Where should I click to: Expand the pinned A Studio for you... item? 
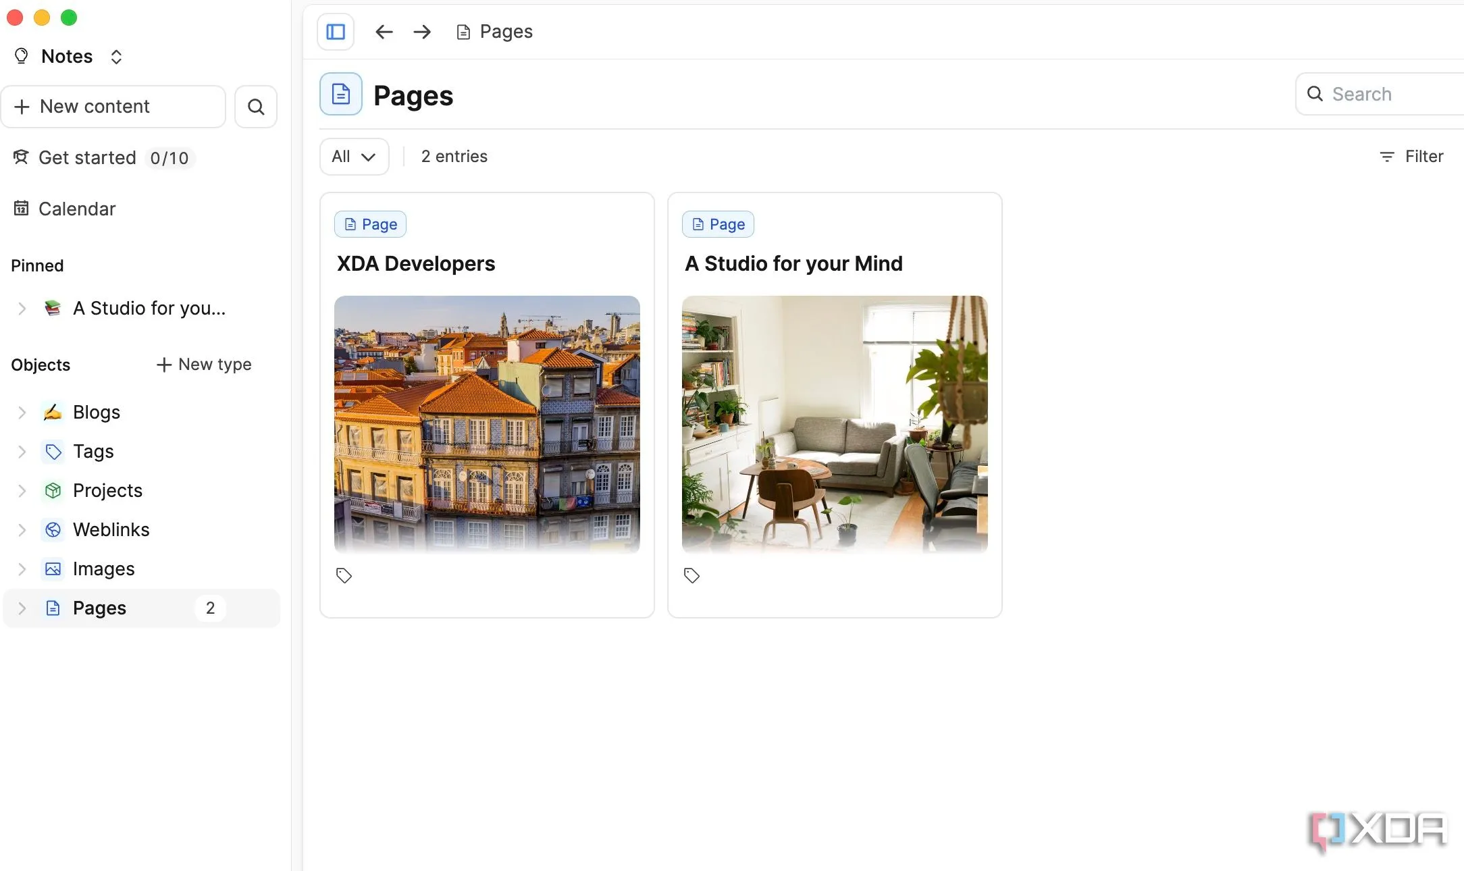(22, 309)
